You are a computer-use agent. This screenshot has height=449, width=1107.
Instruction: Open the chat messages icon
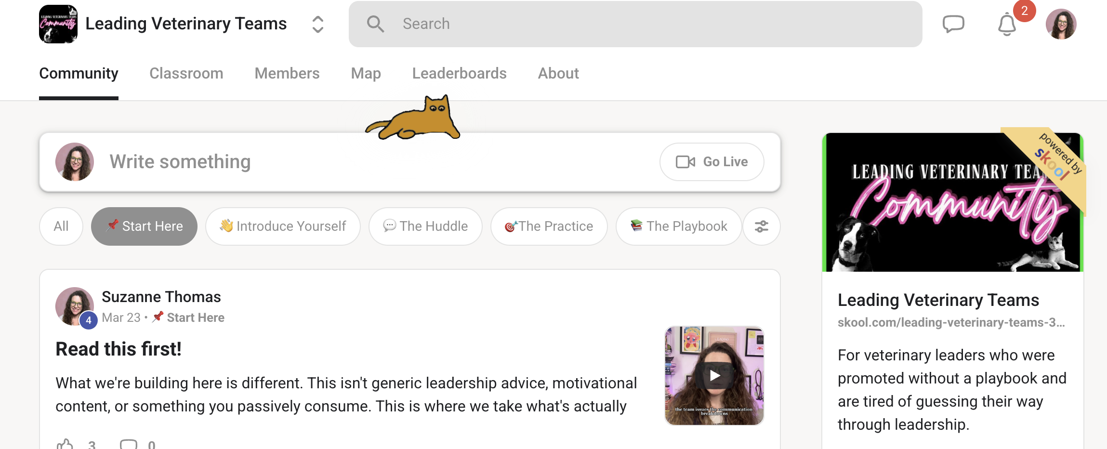click(x=953, y=24)
